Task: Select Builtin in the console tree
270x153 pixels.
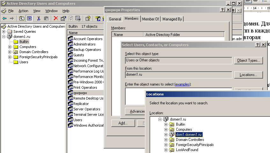Action: pos(24,42)
